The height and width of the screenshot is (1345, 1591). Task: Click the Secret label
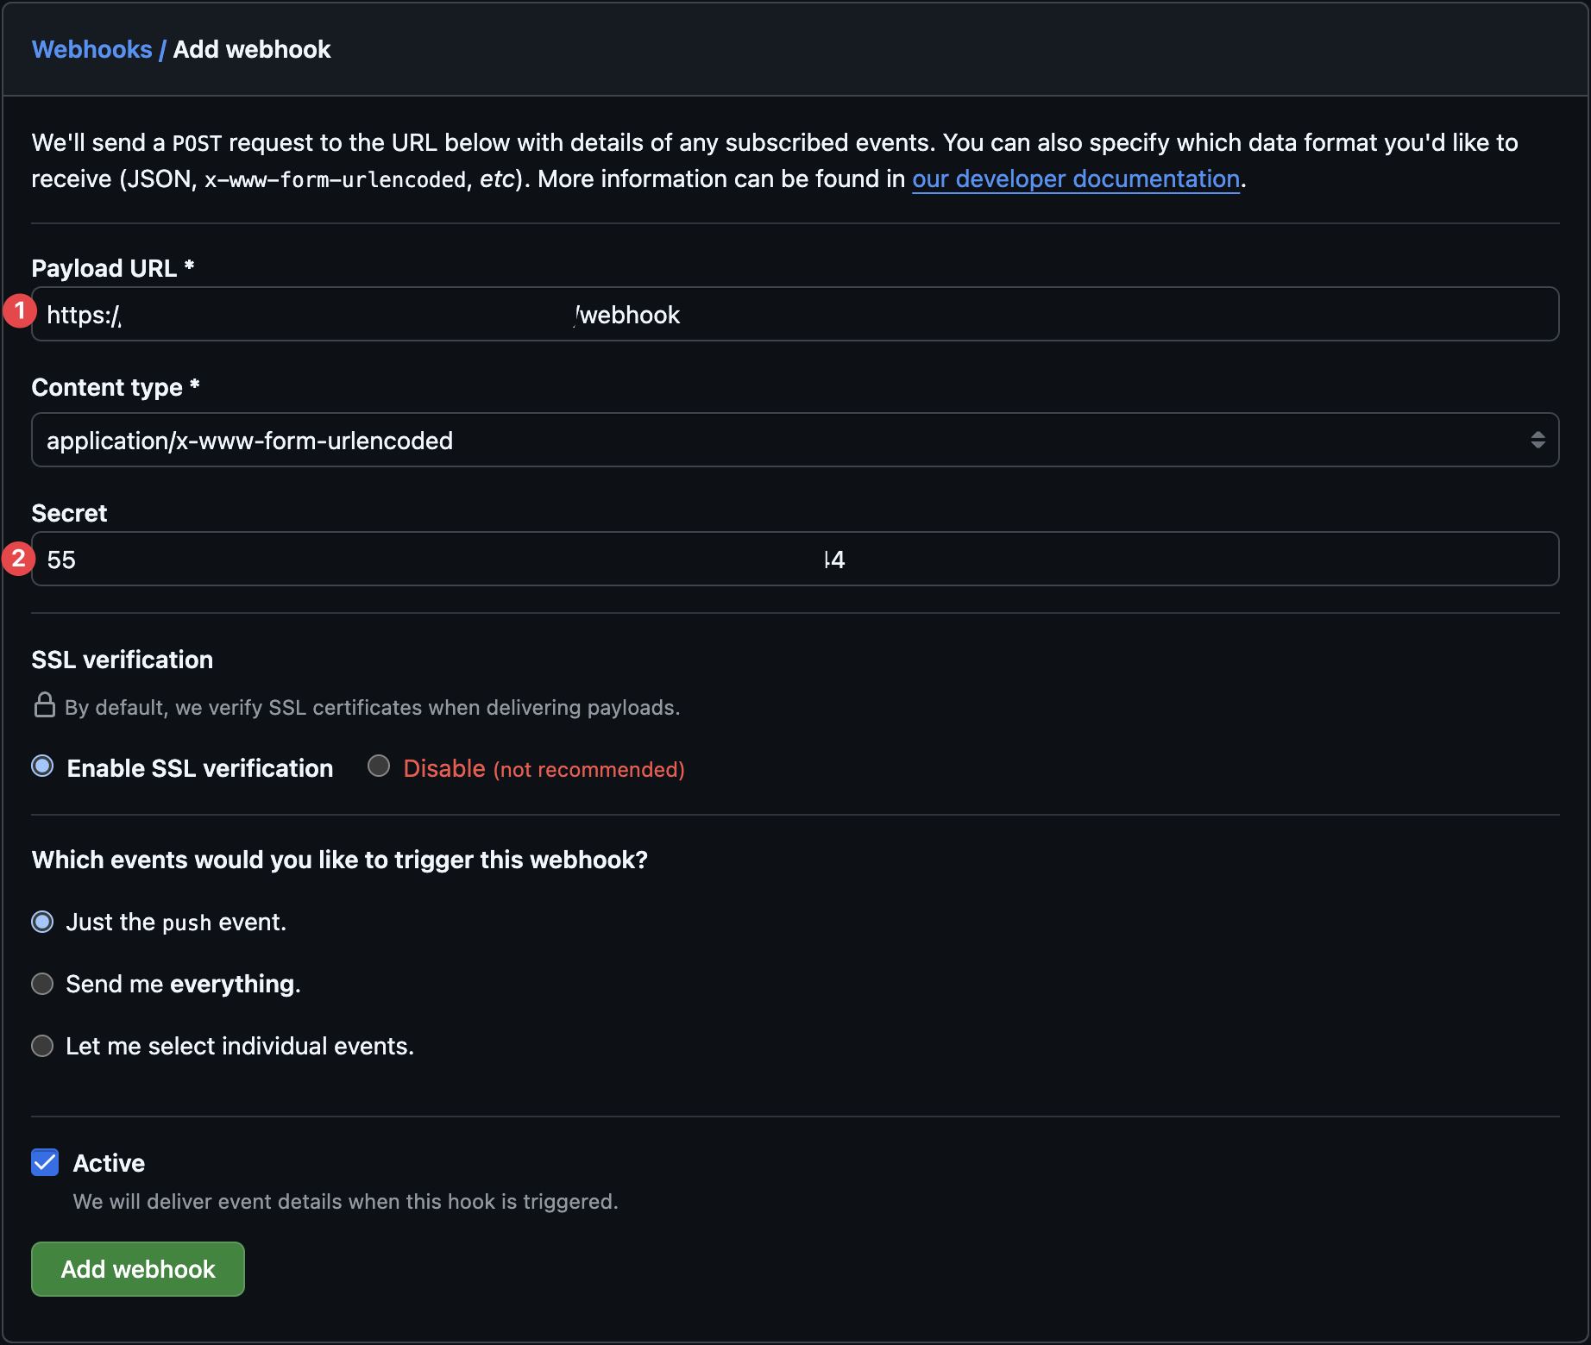coord(69,513)
